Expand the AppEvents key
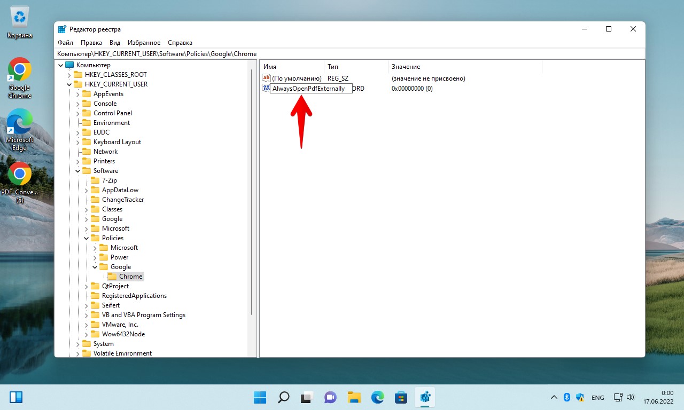 [77, 94]
